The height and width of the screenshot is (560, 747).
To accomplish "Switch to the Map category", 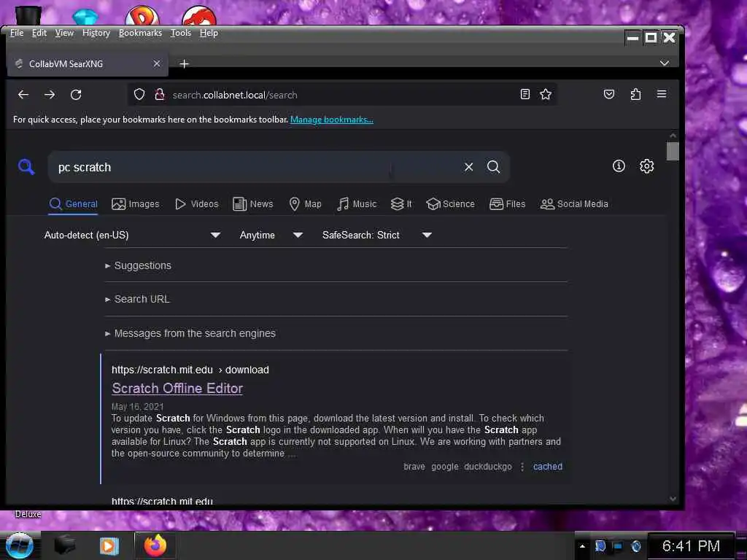I will (x=306, y=204).
